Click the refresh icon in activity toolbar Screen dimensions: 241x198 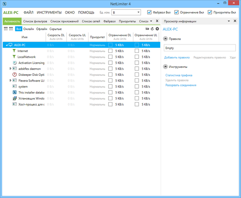pyautogui.click(x=152, y=29)
